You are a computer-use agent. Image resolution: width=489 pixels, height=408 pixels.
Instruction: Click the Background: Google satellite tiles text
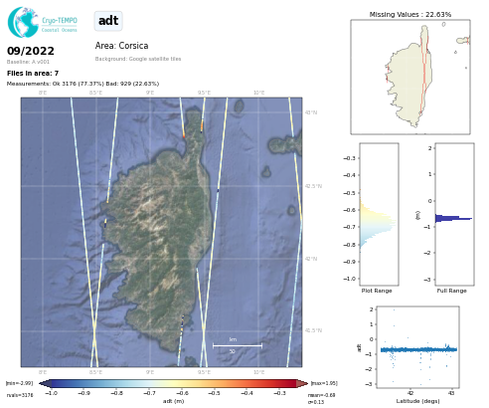tap(138, 59)
